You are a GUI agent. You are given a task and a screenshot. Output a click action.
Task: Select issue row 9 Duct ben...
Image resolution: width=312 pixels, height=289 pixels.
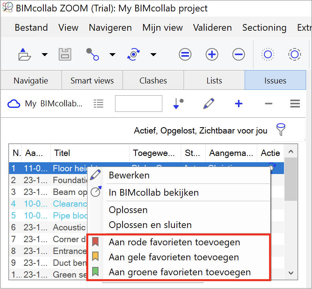tap(48, 263)
